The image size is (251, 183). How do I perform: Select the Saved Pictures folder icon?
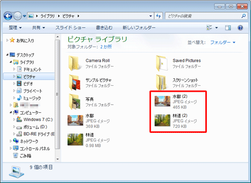162,63
